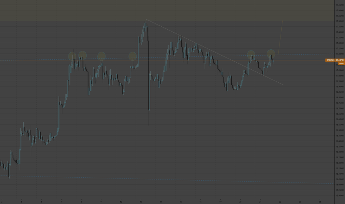Select the 17.25000 price axis label

pyautogui.click(x=340, y=49)
